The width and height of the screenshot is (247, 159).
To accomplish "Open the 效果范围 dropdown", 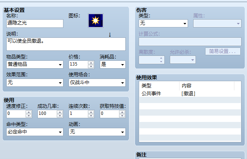I will tap(35, 83).
